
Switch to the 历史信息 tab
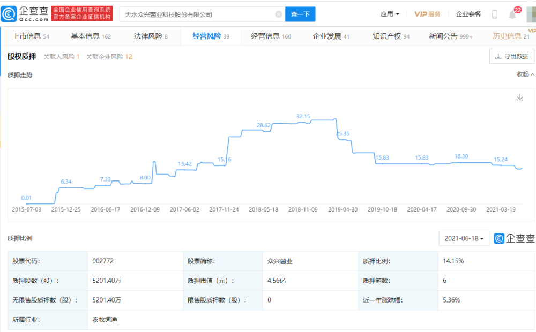[x=511, y=36]
